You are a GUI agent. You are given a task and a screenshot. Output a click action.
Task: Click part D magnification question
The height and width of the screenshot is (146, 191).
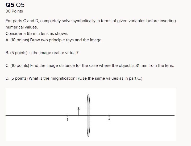click(x=74, y=78)
